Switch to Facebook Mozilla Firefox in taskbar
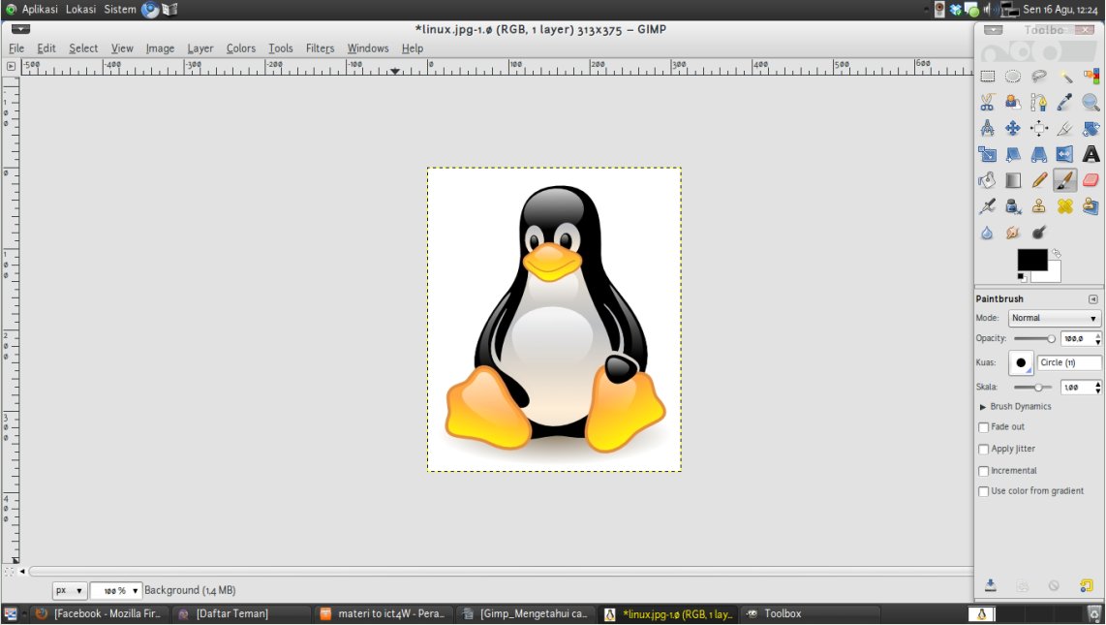The height and width of the screenshot is (625, 1106). coord(98,613)
